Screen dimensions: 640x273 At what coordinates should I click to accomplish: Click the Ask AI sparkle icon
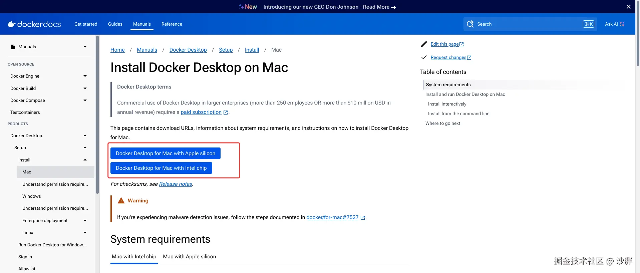[x=622, y=24]
